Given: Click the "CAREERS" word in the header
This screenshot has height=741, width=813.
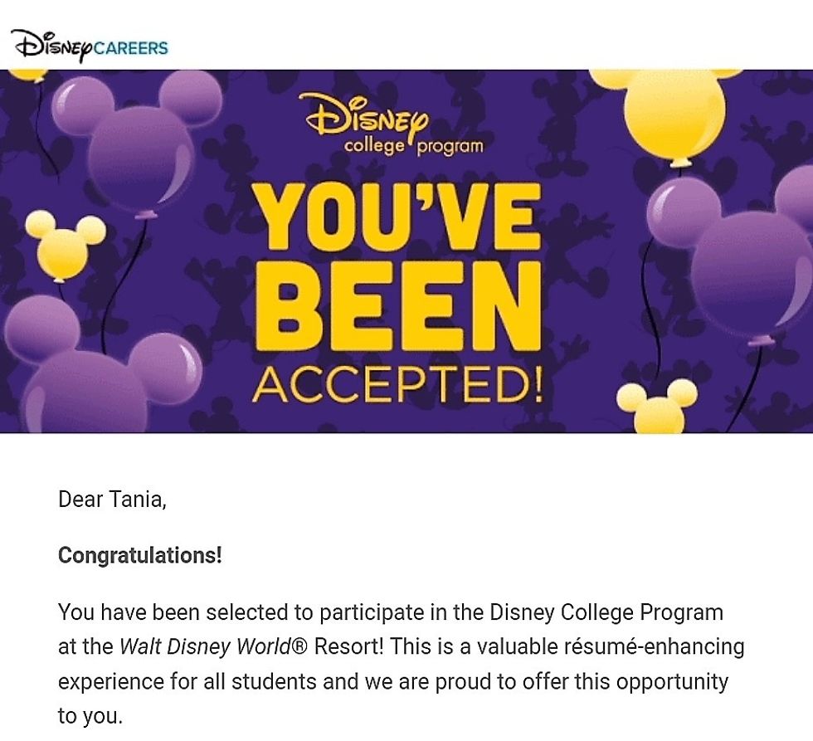Looking at the screenshot, I should tap(130, 46).
